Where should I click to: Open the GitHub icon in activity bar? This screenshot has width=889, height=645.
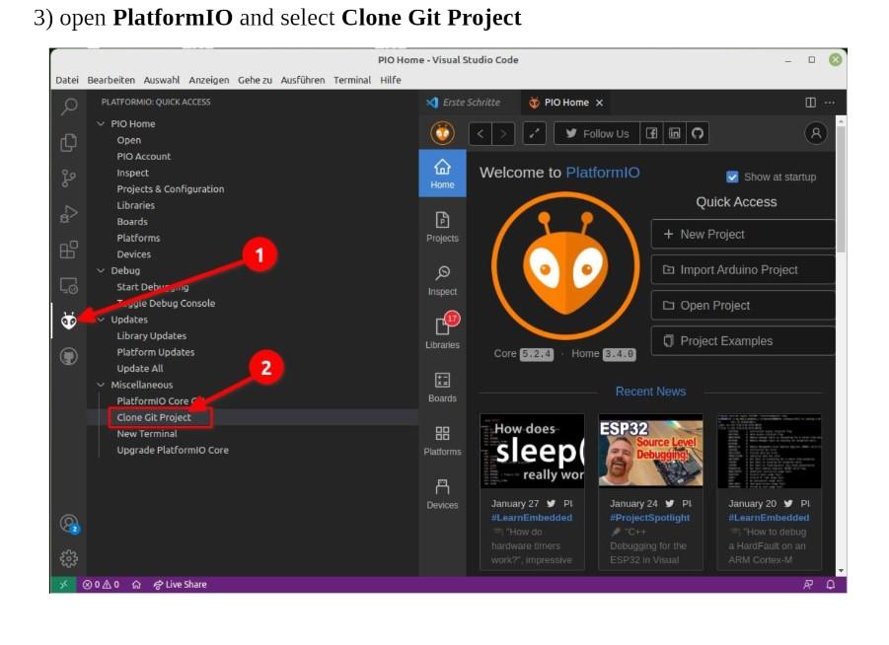69,356
